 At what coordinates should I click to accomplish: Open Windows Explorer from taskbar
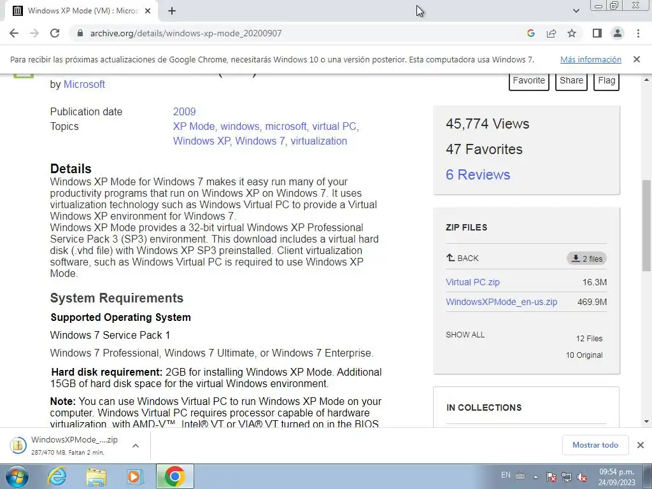coord(96,476)
